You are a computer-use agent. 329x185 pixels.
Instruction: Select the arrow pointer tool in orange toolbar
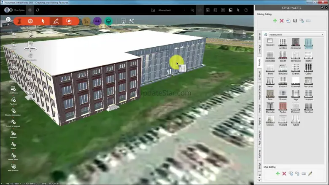[43, 21]
